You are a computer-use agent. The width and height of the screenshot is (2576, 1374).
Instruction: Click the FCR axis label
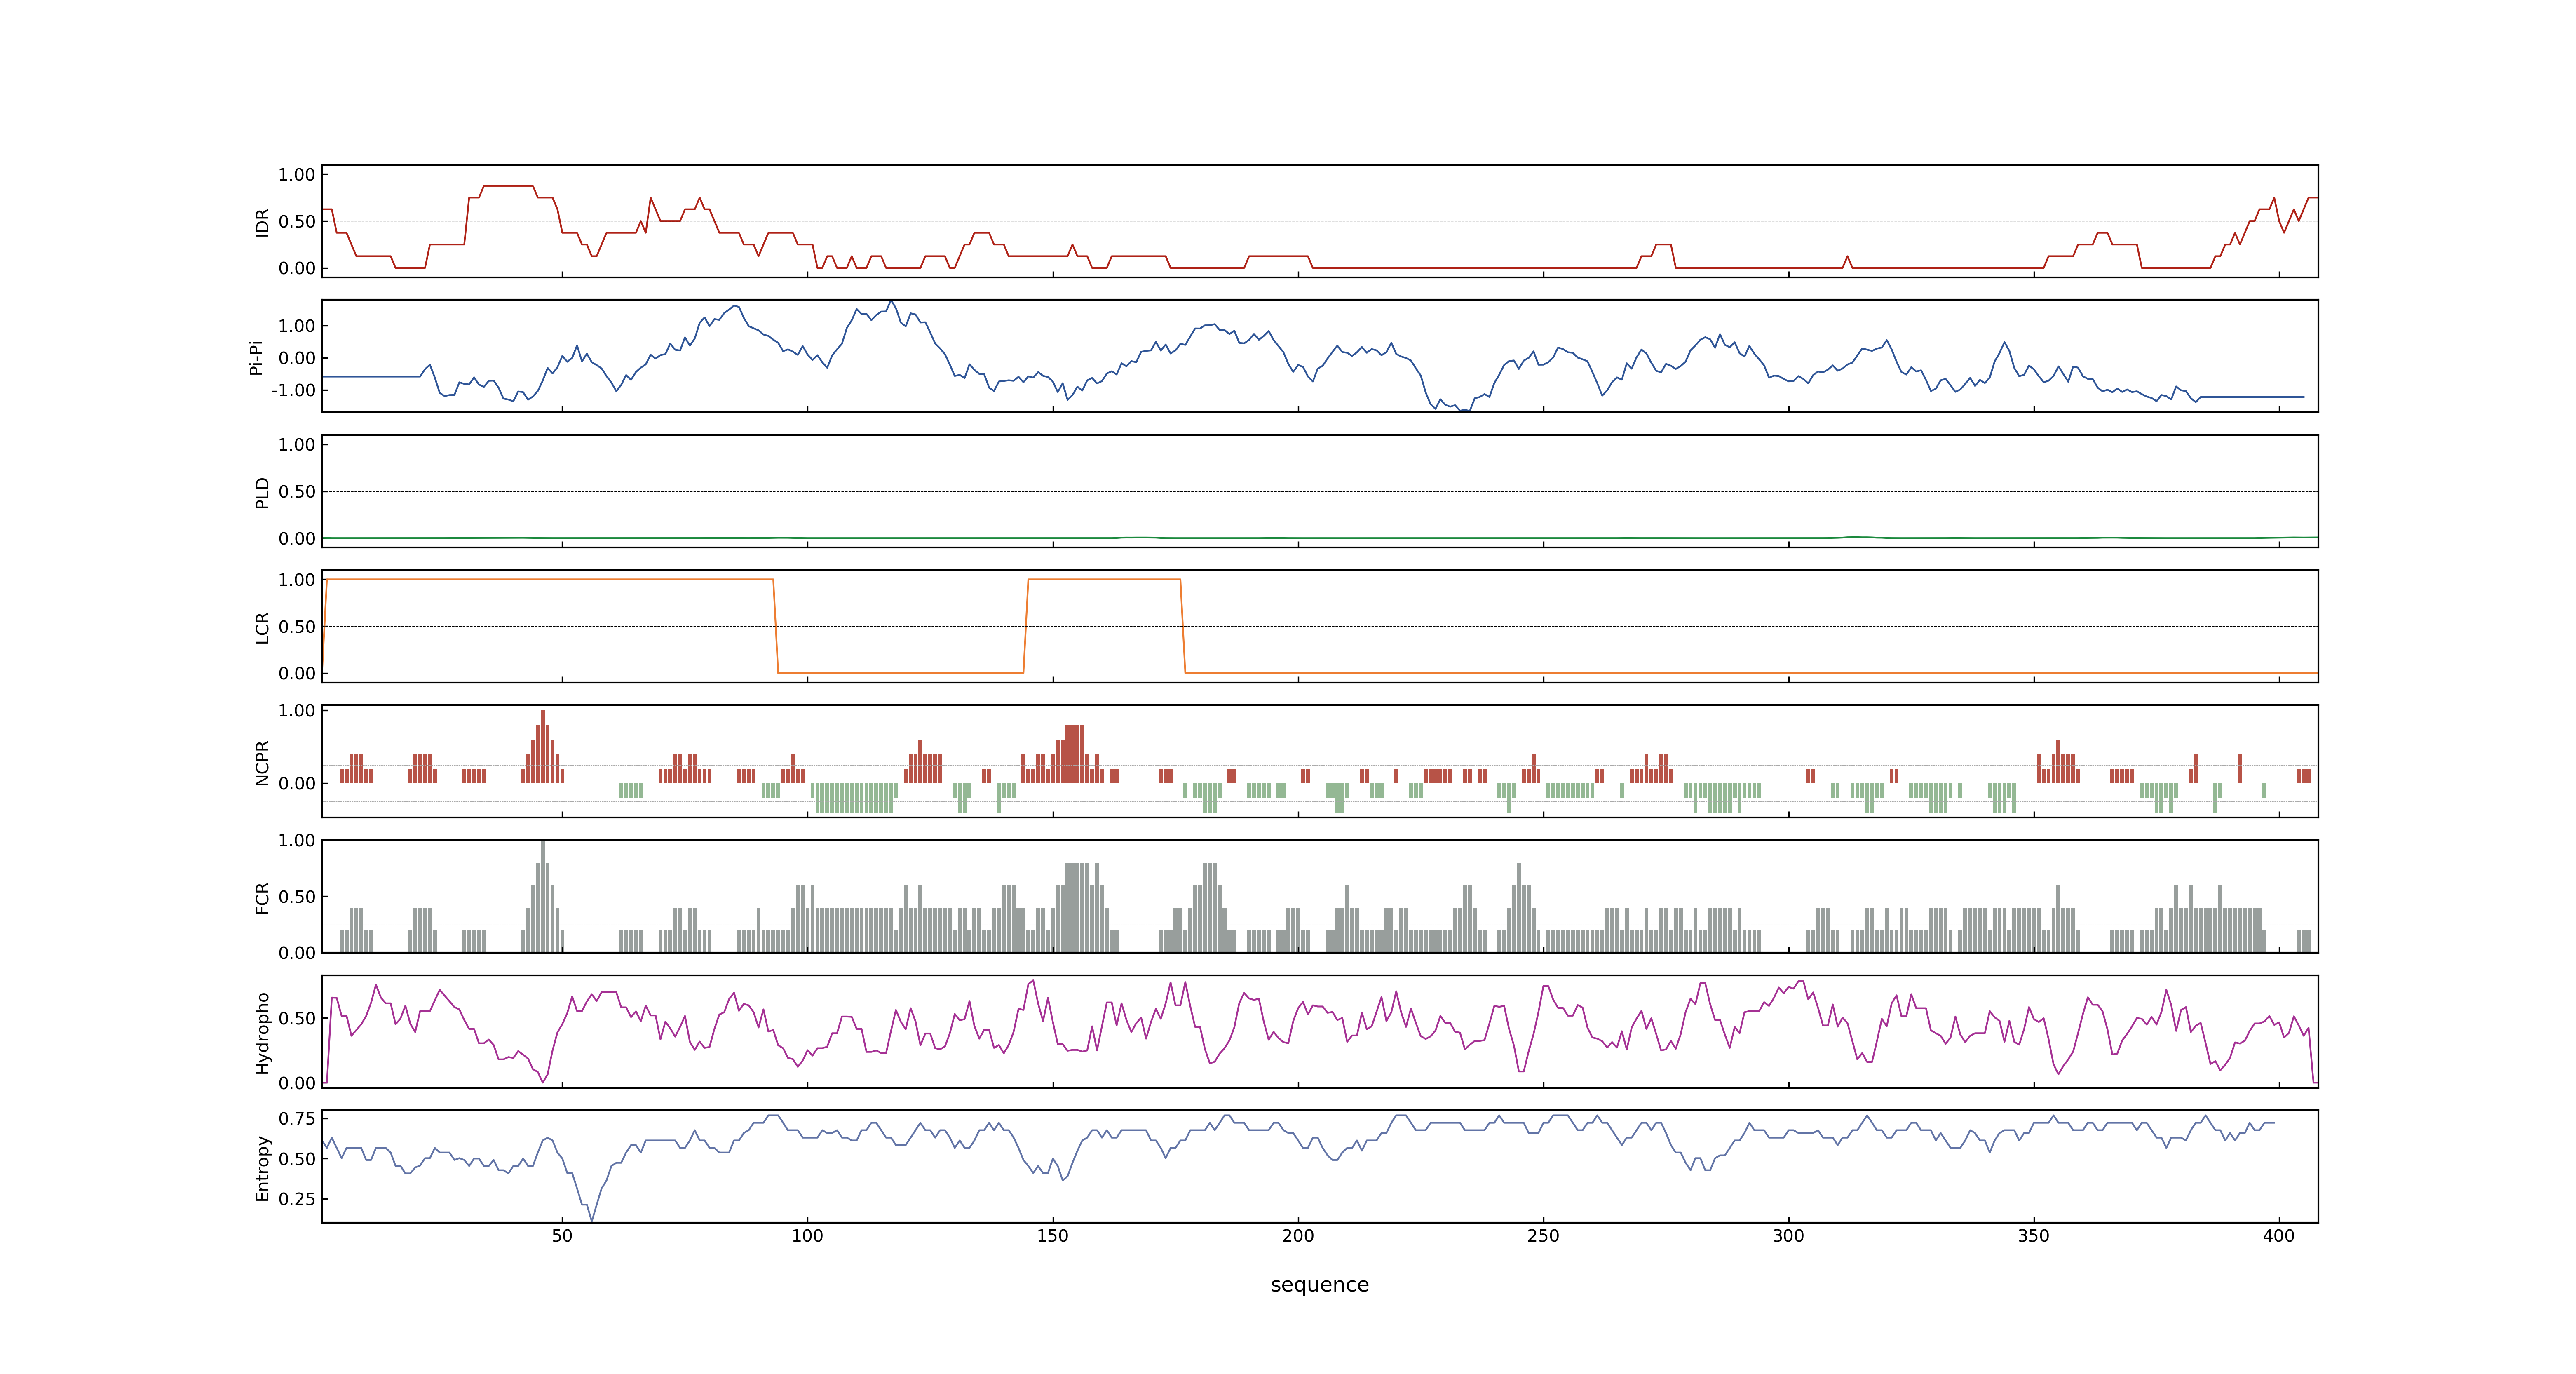[262, 897]
